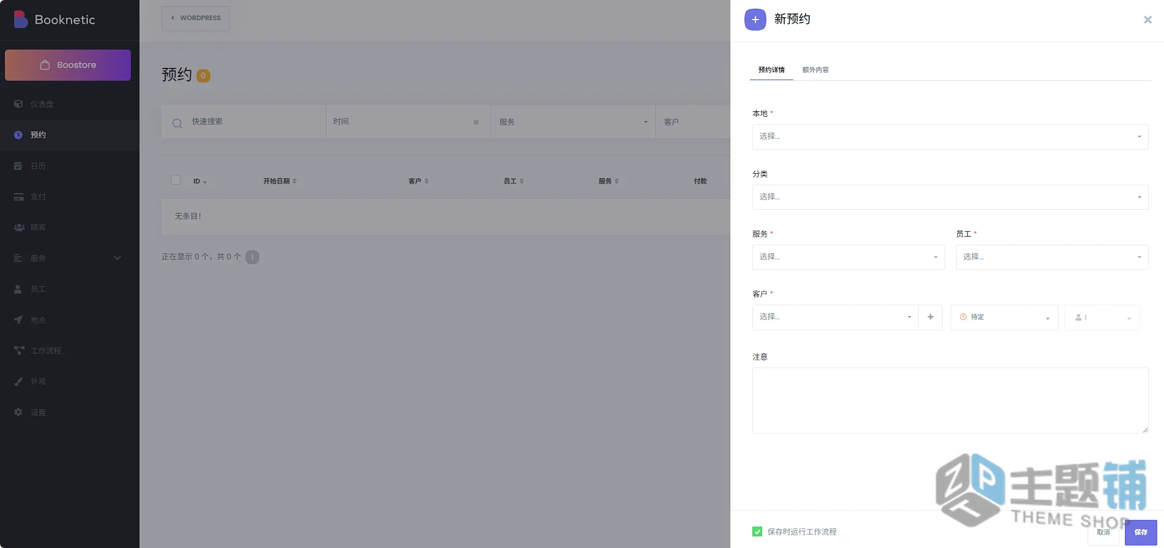Close the 新预约 panel
This screenshot has height=548, width=1164.
coord(1147,20)
